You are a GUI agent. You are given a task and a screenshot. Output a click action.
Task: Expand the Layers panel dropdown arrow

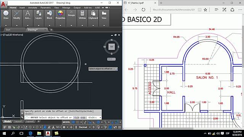coord(39,25)
